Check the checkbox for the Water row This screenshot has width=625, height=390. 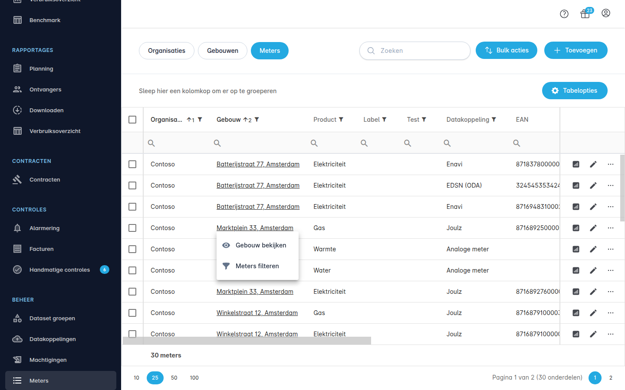132,270
